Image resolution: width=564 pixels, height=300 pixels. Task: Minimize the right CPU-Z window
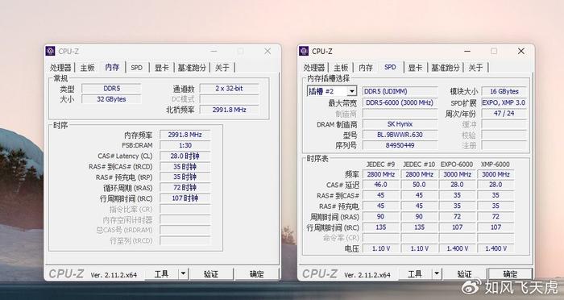pos(467,51)
